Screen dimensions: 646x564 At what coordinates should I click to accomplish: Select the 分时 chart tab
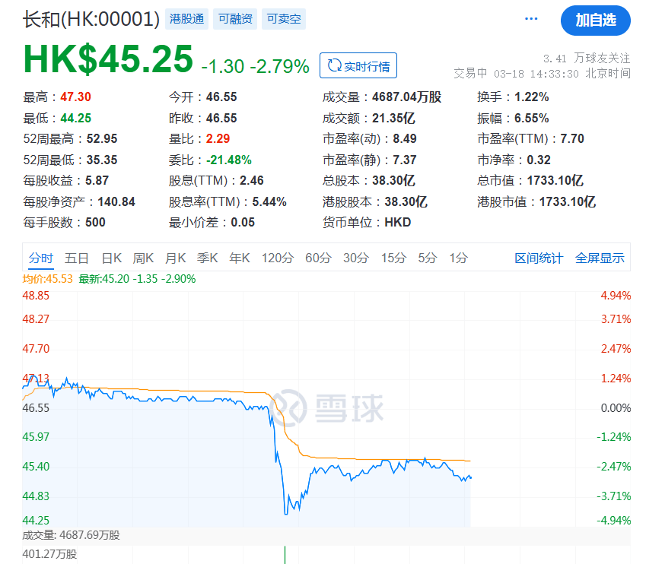[x=41, y=258]
